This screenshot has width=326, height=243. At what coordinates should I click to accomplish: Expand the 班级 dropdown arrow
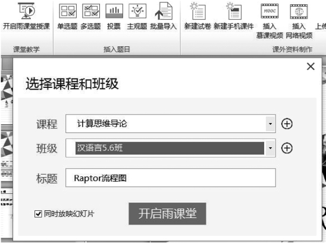[270, 148]
